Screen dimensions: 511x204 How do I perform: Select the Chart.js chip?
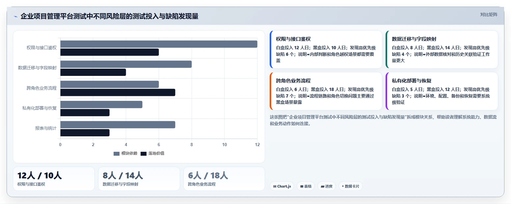(282, 186)
